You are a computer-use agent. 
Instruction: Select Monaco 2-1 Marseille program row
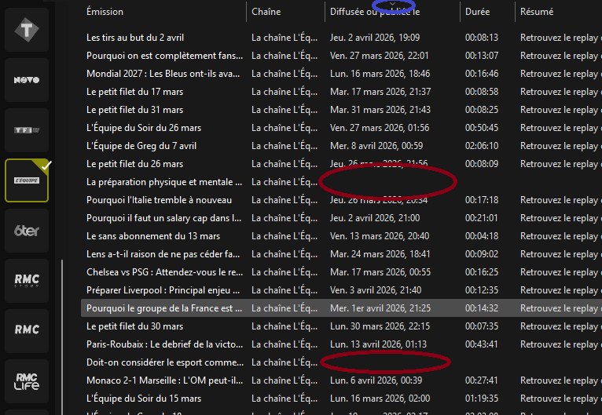[163, 380]
